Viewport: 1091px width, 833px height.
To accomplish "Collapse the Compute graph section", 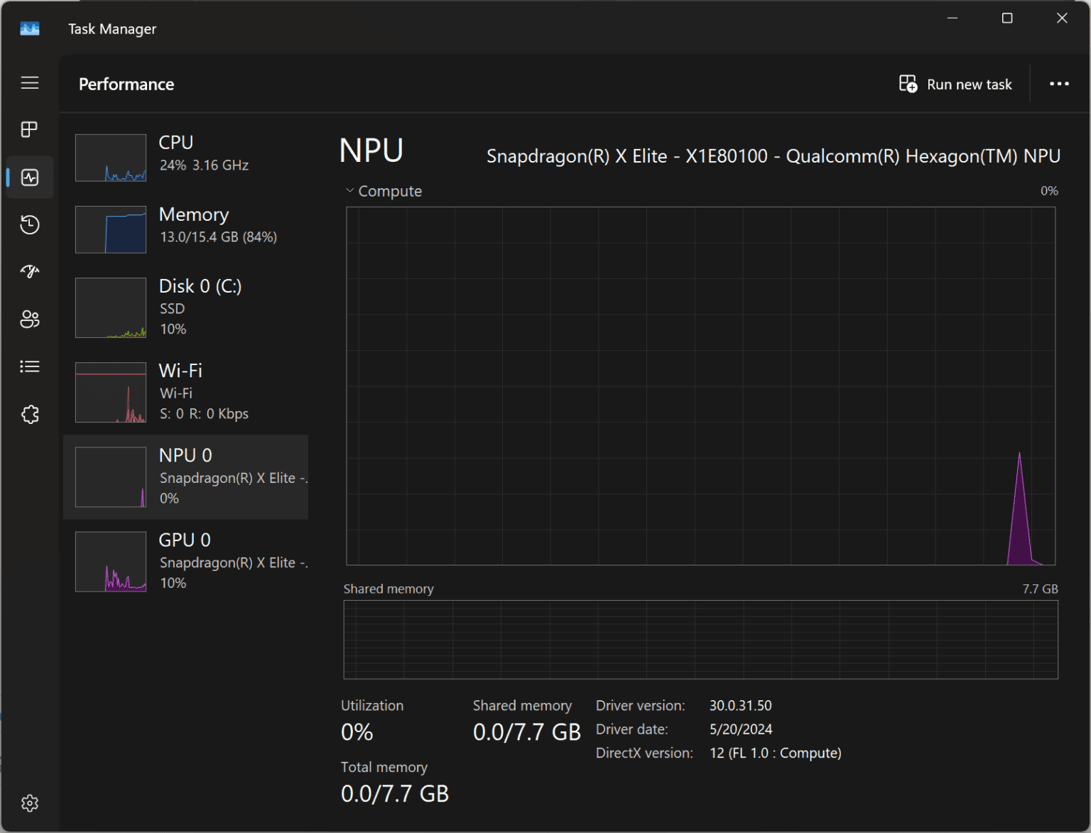I will 349,190.
